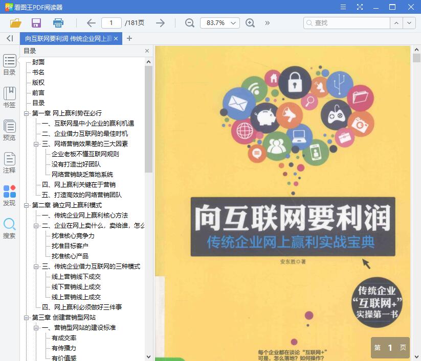Open the 书签 bookmarks panel
421x361 pixels.
9,98
